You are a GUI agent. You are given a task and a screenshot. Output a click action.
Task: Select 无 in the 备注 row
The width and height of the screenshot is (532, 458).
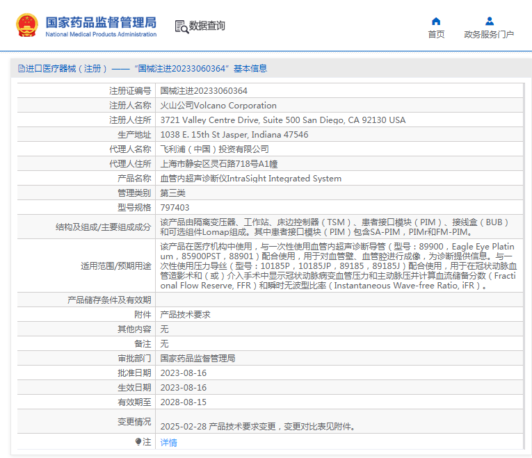[x=164, y=344]
